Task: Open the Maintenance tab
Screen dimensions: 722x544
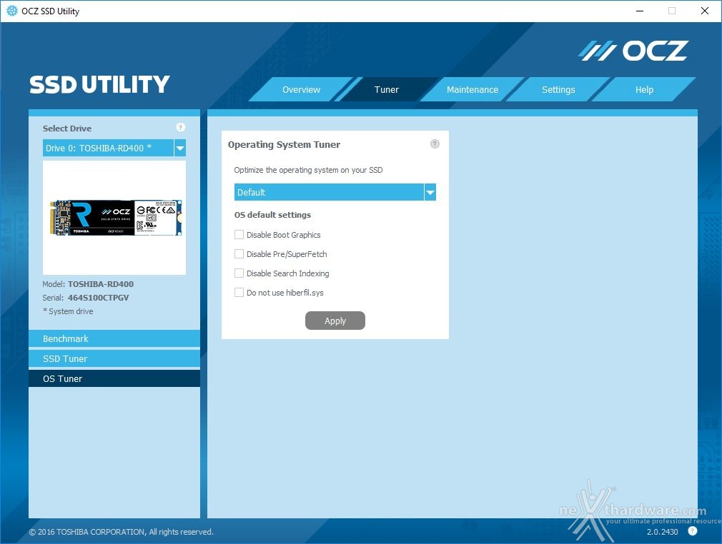Action: pyautogui.click(x=473, y=90)
